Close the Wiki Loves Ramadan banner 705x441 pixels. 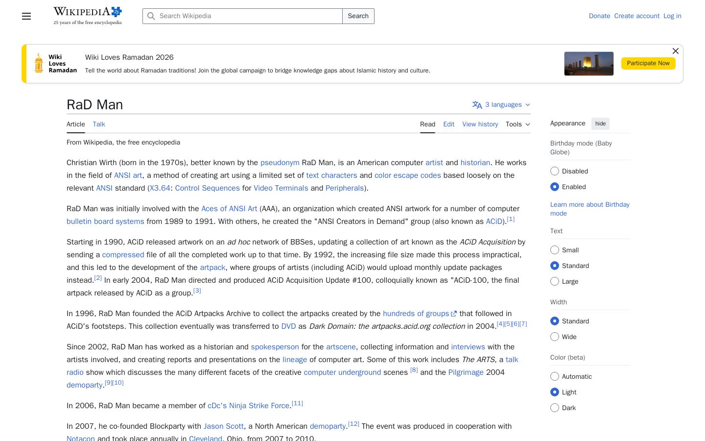pyautogui.click(x=676, y=51)
